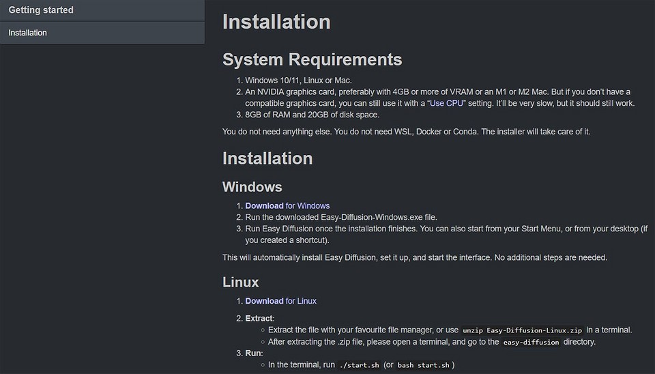Click the Windows subsection heading

tap(252, 186)
